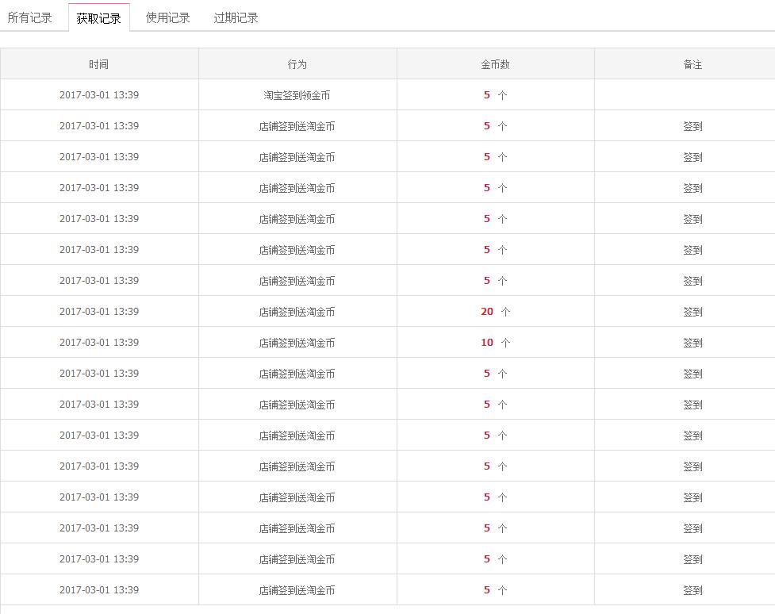Screen dimensions: 775x614
Task: Click 店铺签到送淘金币 in the 20 个 row
Action: (297, 312)
